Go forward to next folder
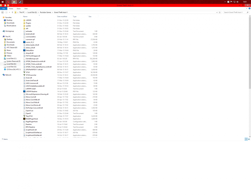 coord(6,12)
